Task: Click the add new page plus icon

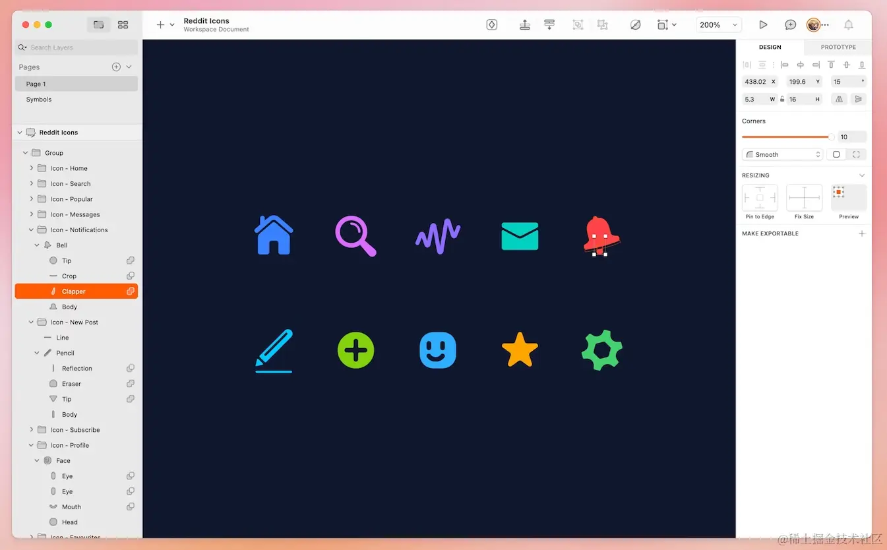Action: click(x=116, y=67)
